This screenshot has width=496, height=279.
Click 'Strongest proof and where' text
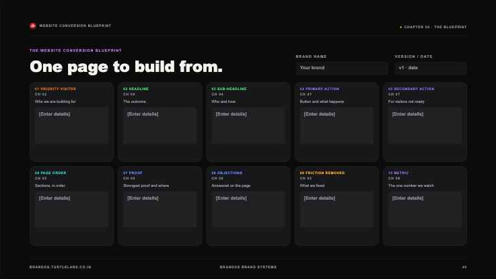pyautogui.click(x=146, y=186)
